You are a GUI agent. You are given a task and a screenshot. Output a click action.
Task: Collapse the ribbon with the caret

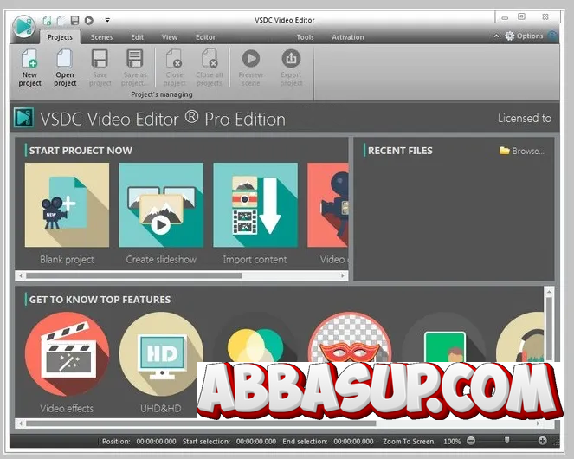tap(496, 36)
